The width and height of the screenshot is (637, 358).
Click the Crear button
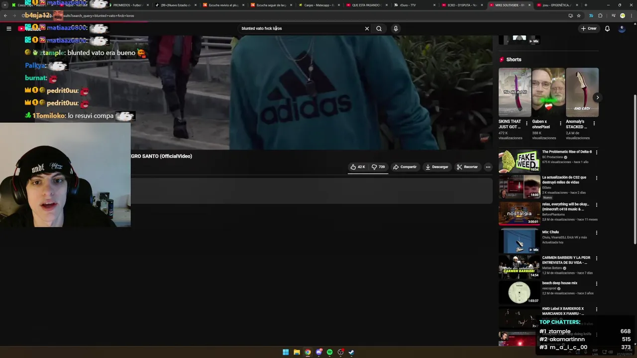[588, 28]
